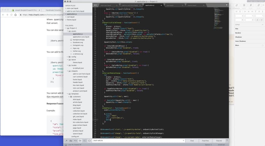
Task: Collapse the assets folder
Action: pos(70,31)
